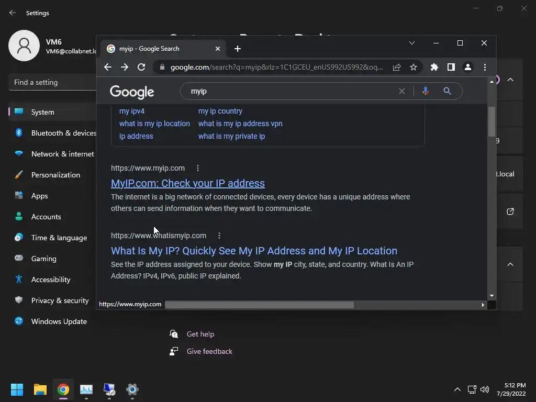Open Chrome extensions puzzle icon
Viewport: 536px width, 402px height.
coord(434,68)
